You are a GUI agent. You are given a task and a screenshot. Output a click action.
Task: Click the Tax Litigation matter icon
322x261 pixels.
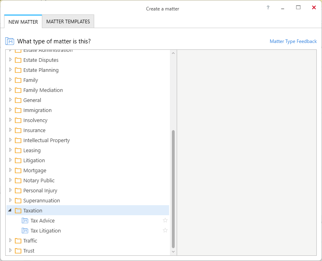click(x=25, y=231)
